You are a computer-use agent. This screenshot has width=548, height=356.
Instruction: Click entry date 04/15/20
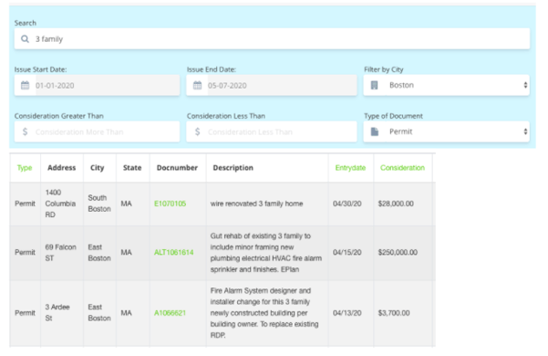click(347, 253)
